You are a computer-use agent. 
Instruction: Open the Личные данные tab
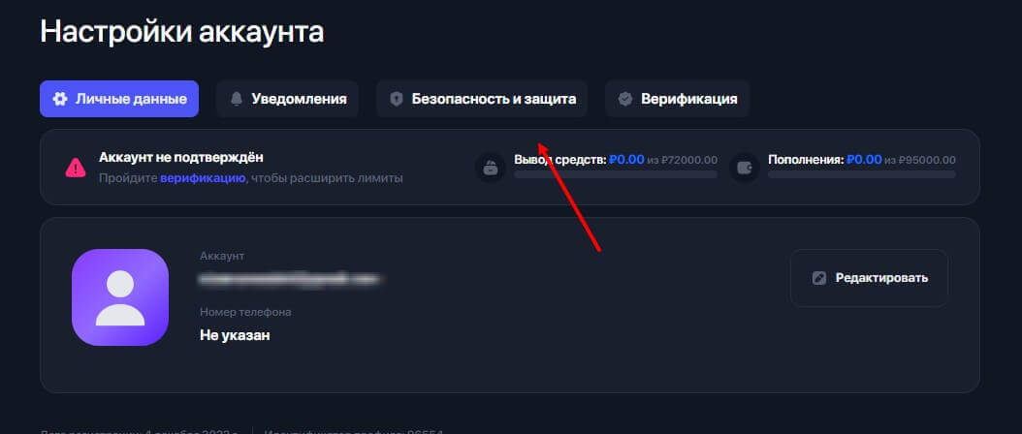(x=119, y=99)
